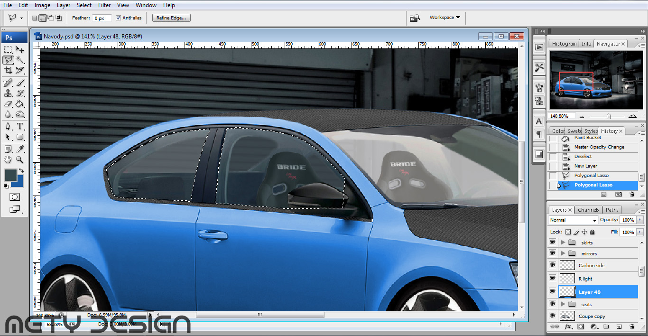Click the Refine Edge button

coord(172,18)
